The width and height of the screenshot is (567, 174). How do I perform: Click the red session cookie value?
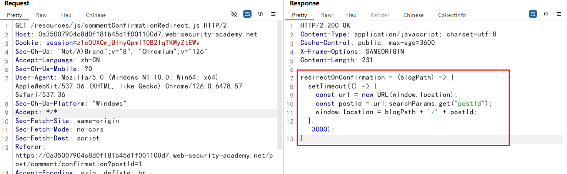(138, 43)
